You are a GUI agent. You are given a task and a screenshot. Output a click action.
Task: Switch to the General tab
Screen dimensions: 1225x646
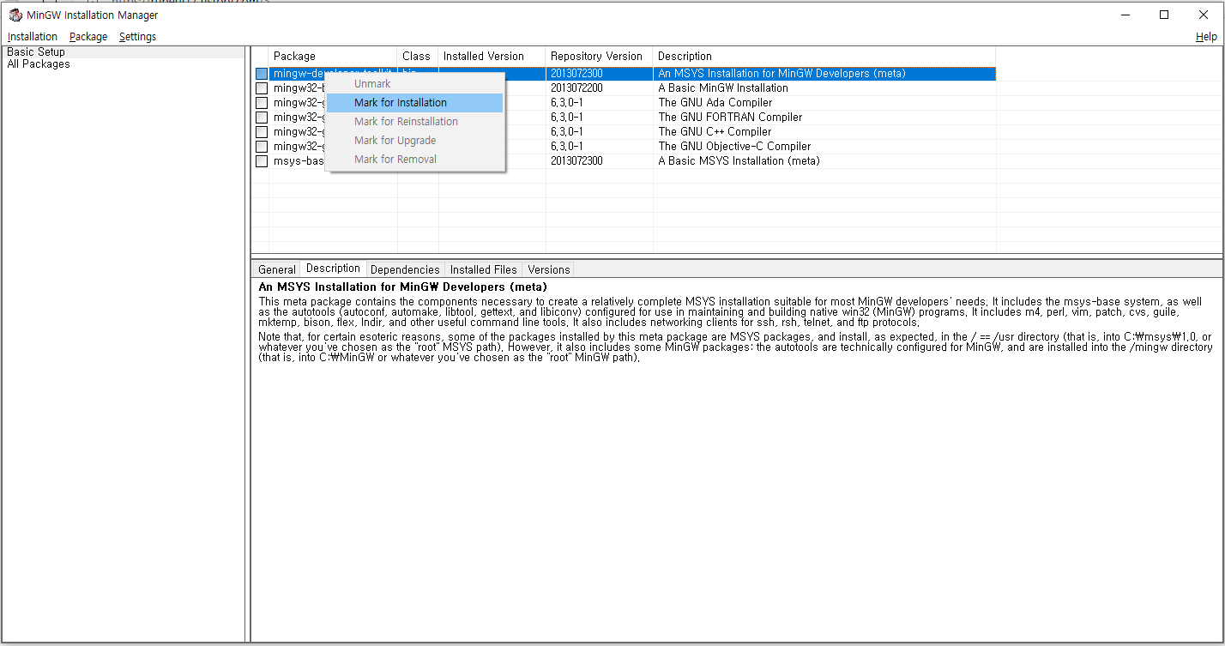click(276, 269)
